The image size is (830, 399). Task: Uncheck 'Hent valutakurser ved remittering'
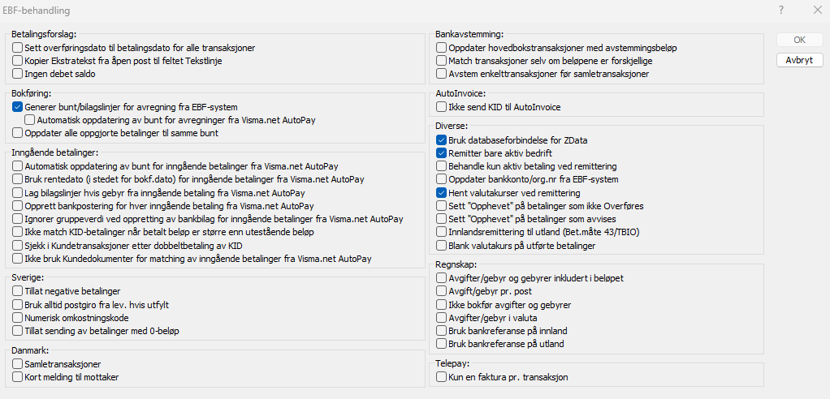tap(442, 193)
